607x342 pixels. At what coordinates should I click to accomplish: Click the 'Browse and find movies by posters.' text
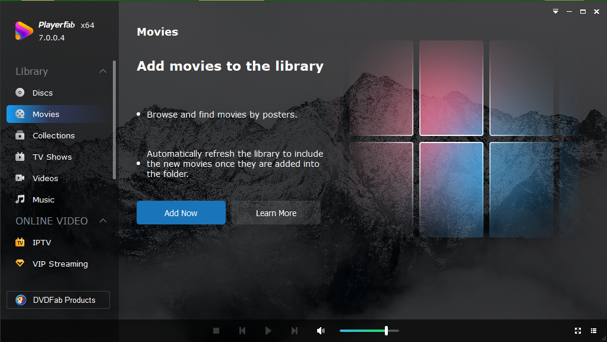(x=222, y=115)
